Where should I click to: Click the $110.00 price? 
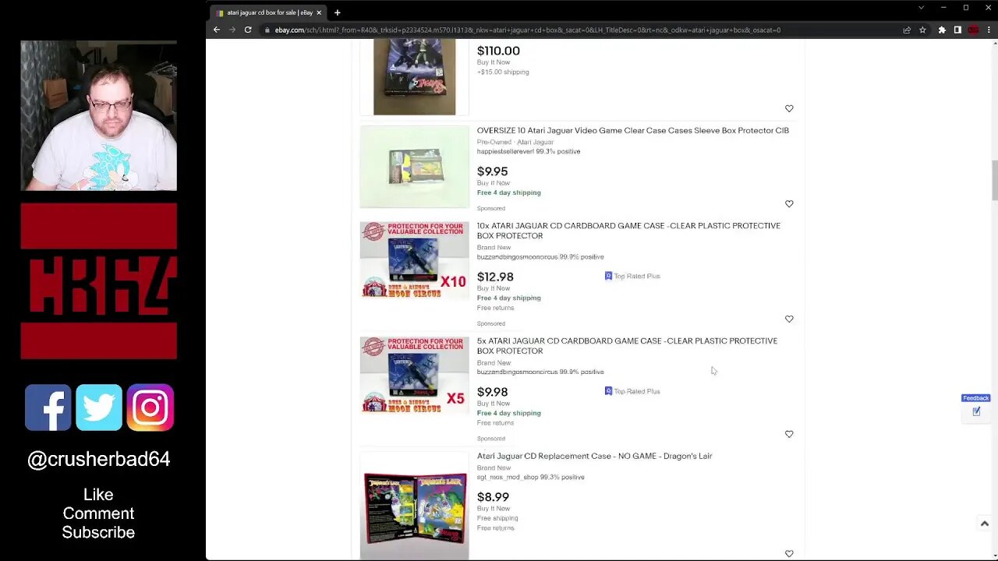[498, 51]
